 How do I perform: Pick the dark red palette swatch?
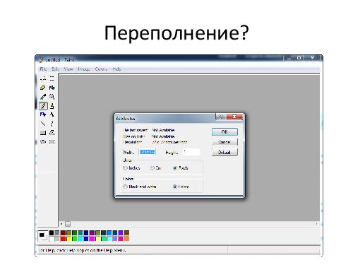click(x=63, y=233)
